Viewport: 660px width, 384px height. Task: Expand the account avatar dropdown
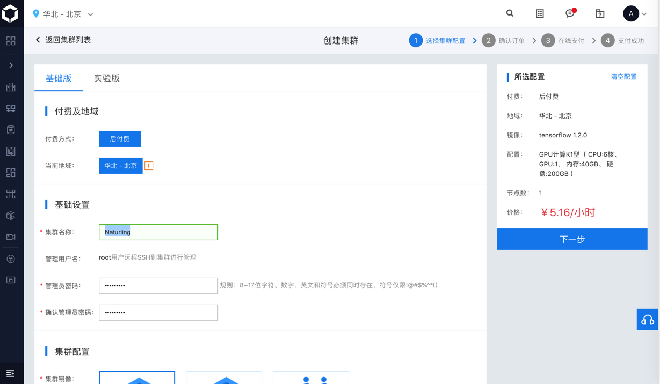coord(635,14)
